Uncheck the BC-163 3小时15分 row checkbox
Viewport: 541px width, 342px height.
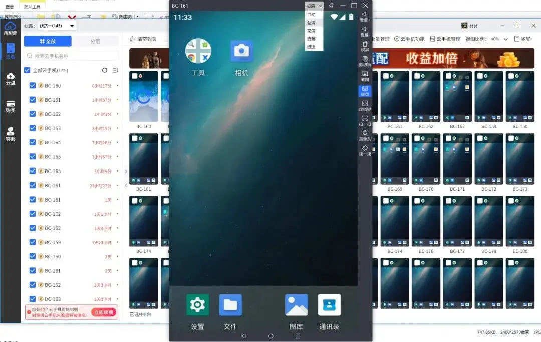tap(33, 128)
